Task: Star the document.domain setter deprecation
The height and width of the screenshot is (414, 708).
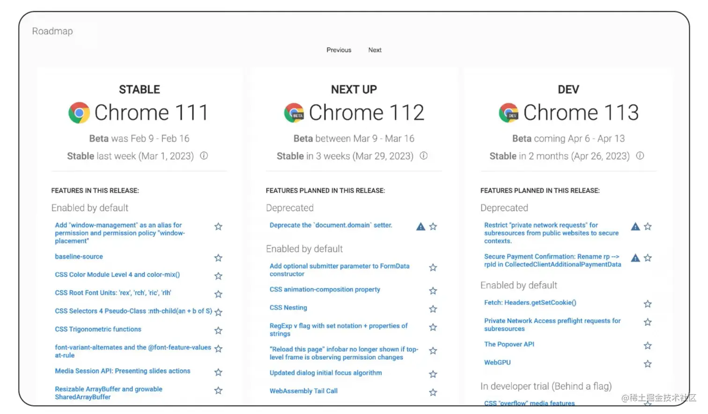Action: (x=433, y=227)
